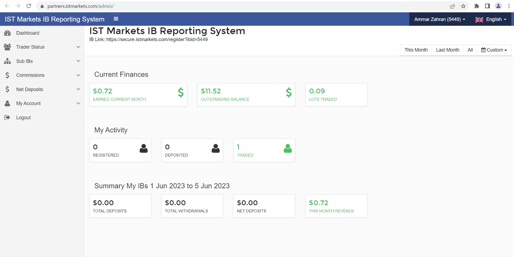The height and width of the screenshot is (257, 514).
Task: Click the TRADED label
Action: (245, 155)
